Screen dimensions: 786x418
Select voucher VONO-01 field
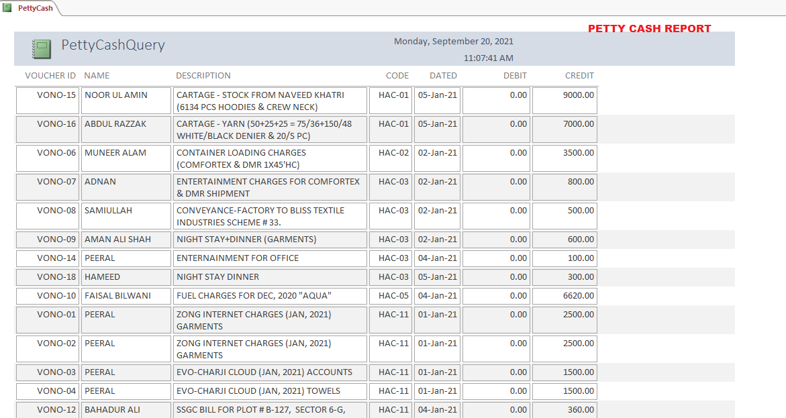click(48, 320)
